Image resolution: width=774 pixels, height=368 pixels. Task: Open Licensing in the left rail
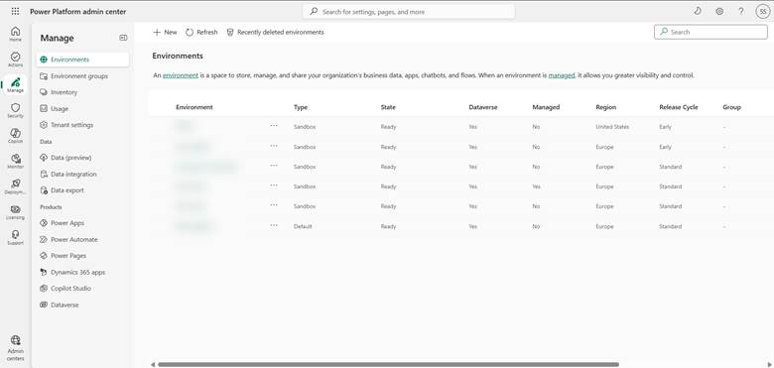click(15, 212)
